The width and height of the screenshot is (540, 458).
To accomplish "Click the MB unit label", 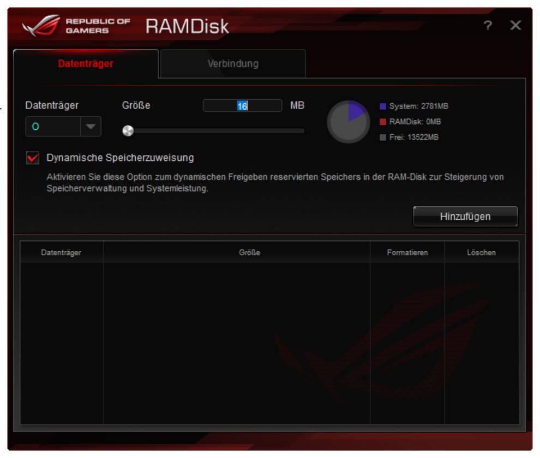I will point(297,105).
